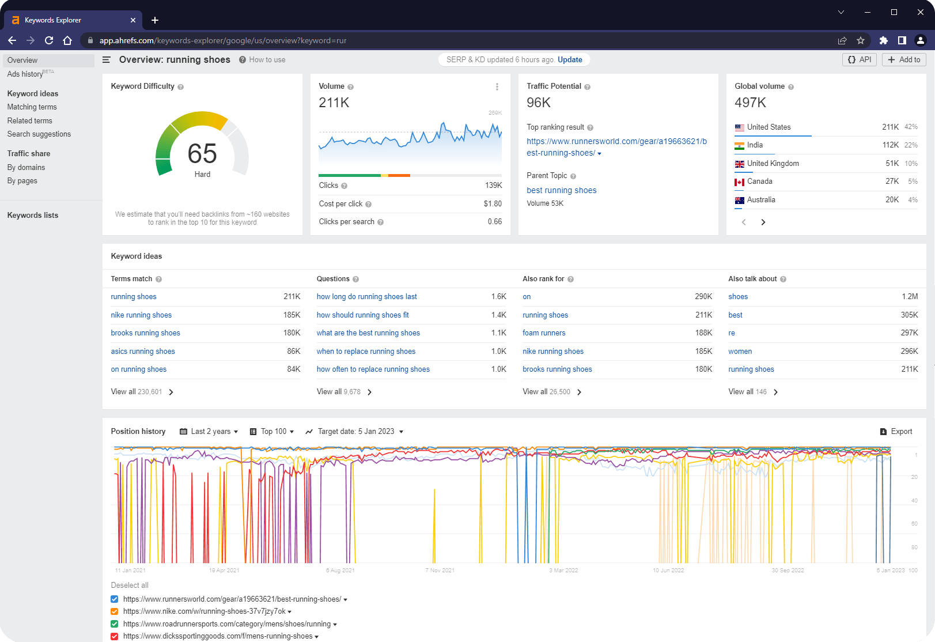Show Volume help tooltip icon

351,87
